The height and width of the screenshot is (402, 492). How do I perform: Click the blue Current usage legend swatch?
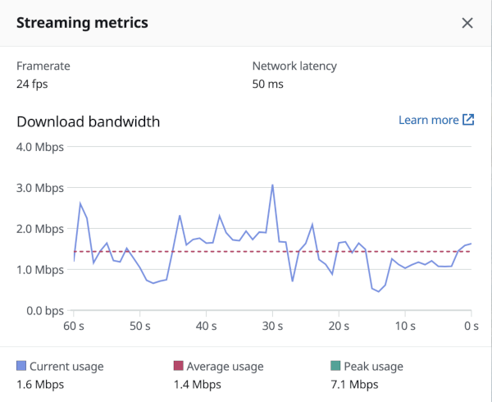pos(22,367)
